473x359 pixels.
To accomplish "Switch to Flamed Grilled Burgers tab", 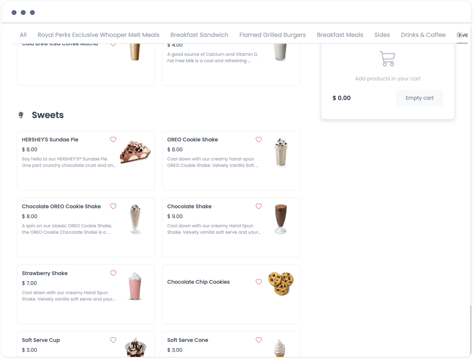I will click(273, 35).
